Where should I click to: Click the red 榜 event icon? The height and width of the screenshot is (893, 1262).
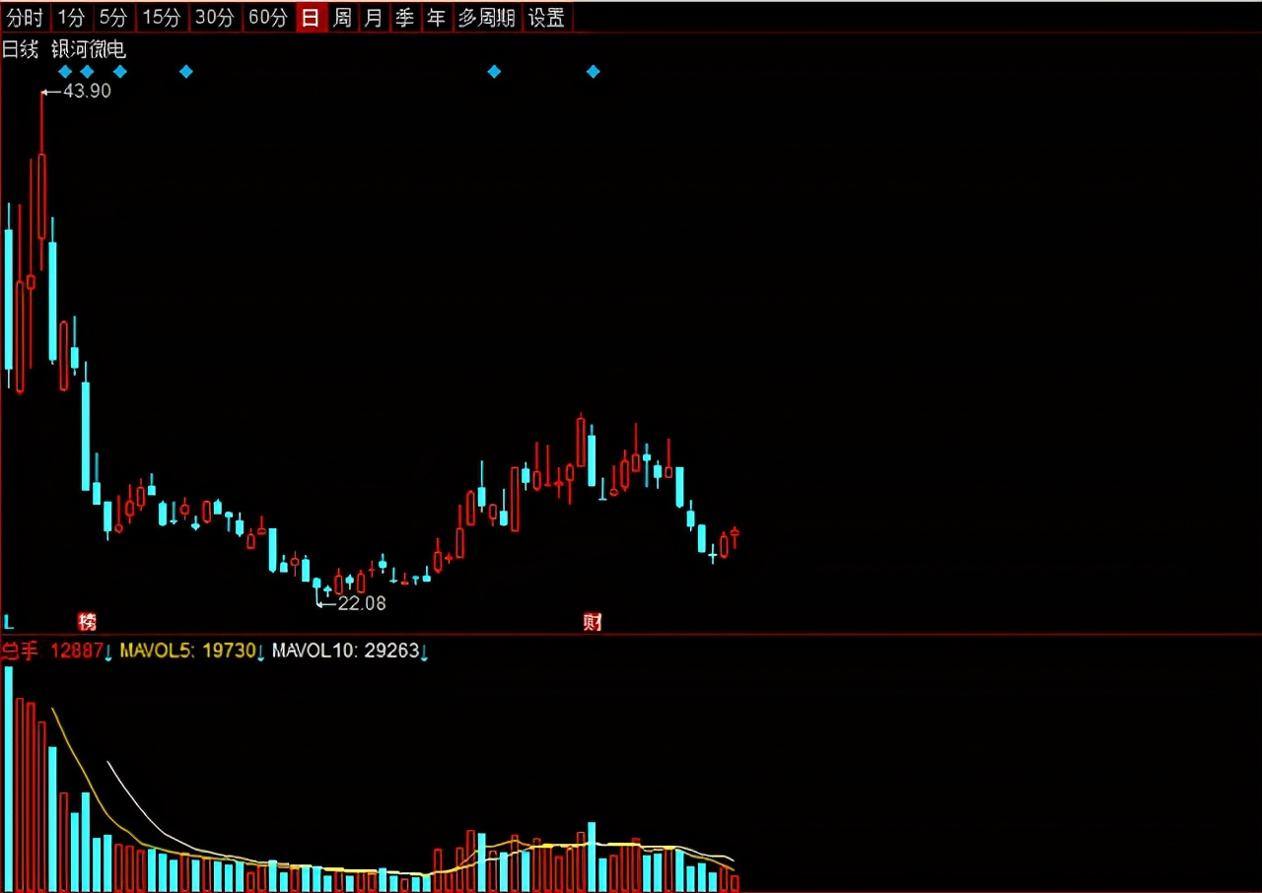pyautogui.click(x=88, y=621)
